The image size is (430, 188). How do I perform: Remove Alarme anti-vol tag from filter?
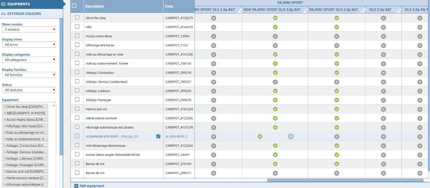5,171
